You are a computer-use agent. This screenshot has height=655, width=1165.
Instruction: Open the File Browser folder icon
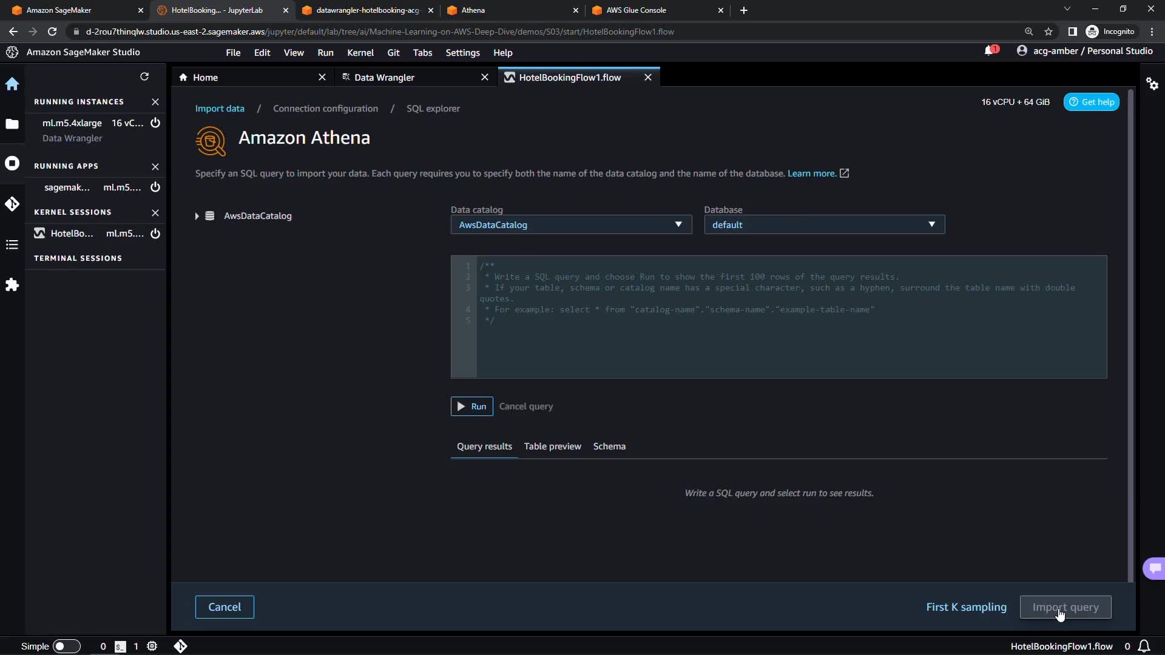point(12,124)
